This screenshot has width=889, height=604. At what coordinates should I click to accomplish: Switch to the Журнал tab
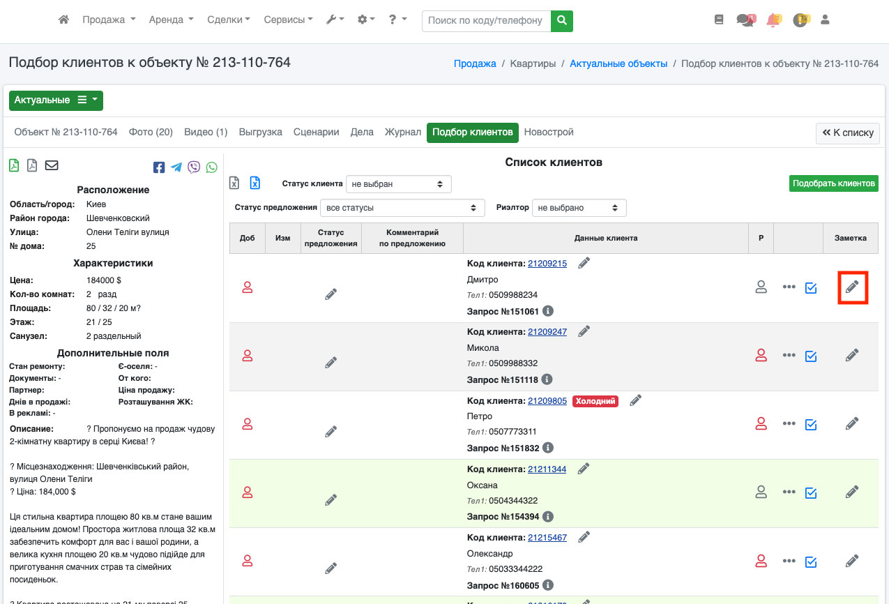pos(402,132)
